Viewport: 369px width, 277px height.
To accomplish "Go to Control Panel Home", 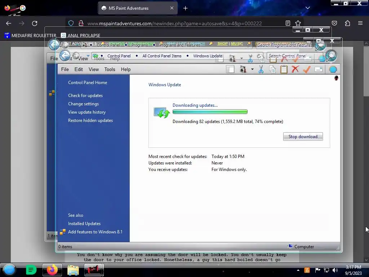I will 88,83.
